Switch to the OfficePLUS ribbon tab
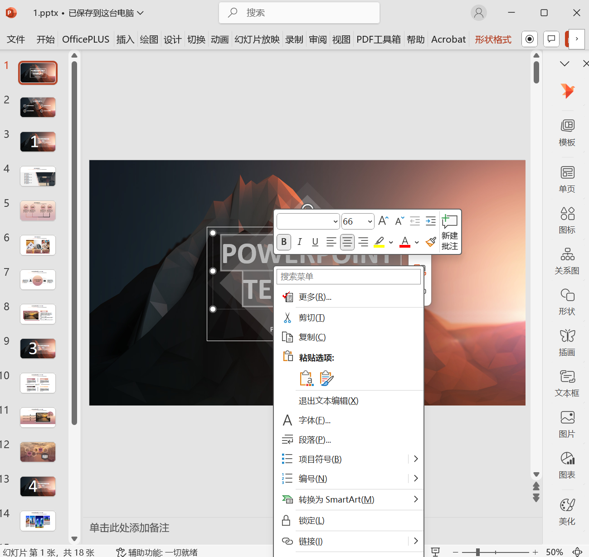This screenshot has width=589, height=557. (x=86, y=39)
